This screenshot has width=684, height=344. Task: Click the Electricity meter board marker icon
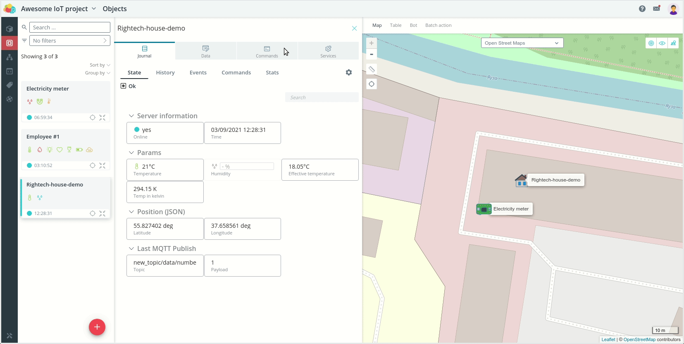(x=484, y=209)
